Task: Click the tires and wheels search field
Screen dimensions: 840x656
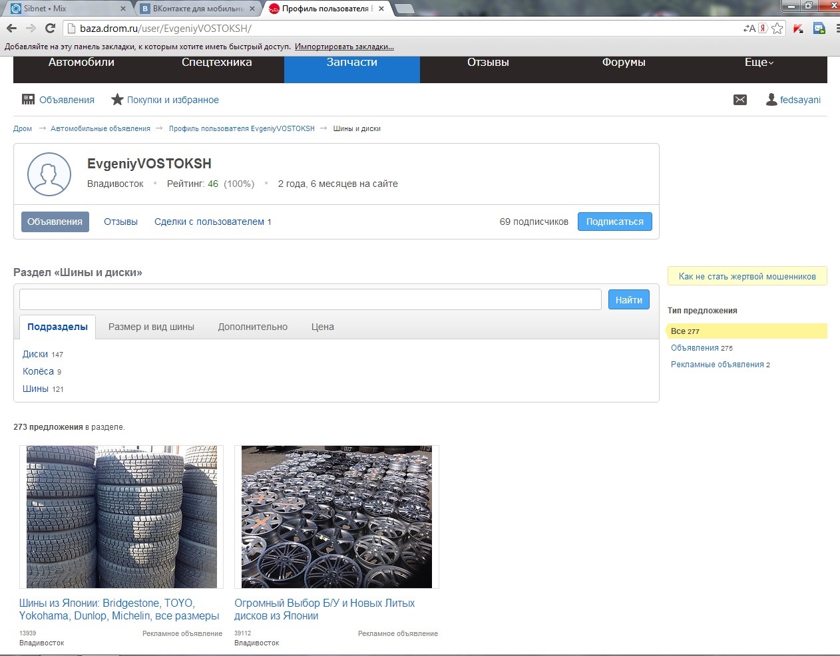Action: [310, 299]
